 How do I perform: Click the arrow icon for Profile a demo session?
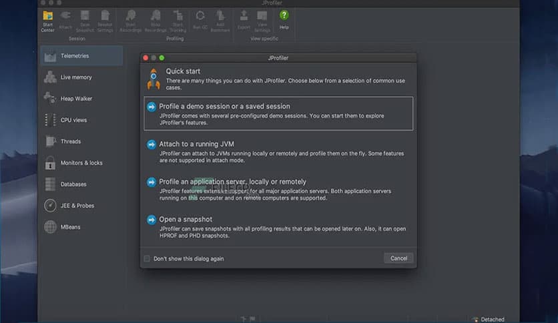click(152, 107)
